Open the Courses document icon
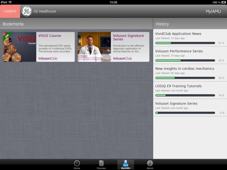 (x=101, y=163)
